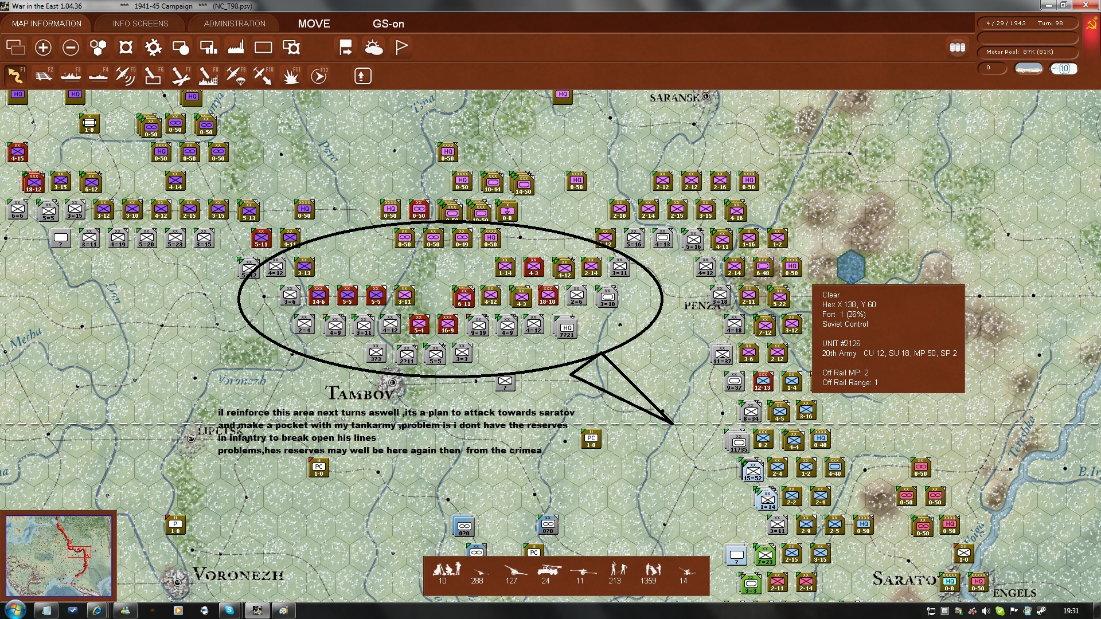Open the Administration tab
The width and height of the screenshot is (1101, 619).
point(235,23)
